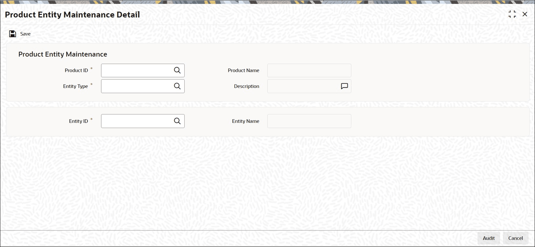
Task: Click the Product Name read-only field
Action: 309,70
